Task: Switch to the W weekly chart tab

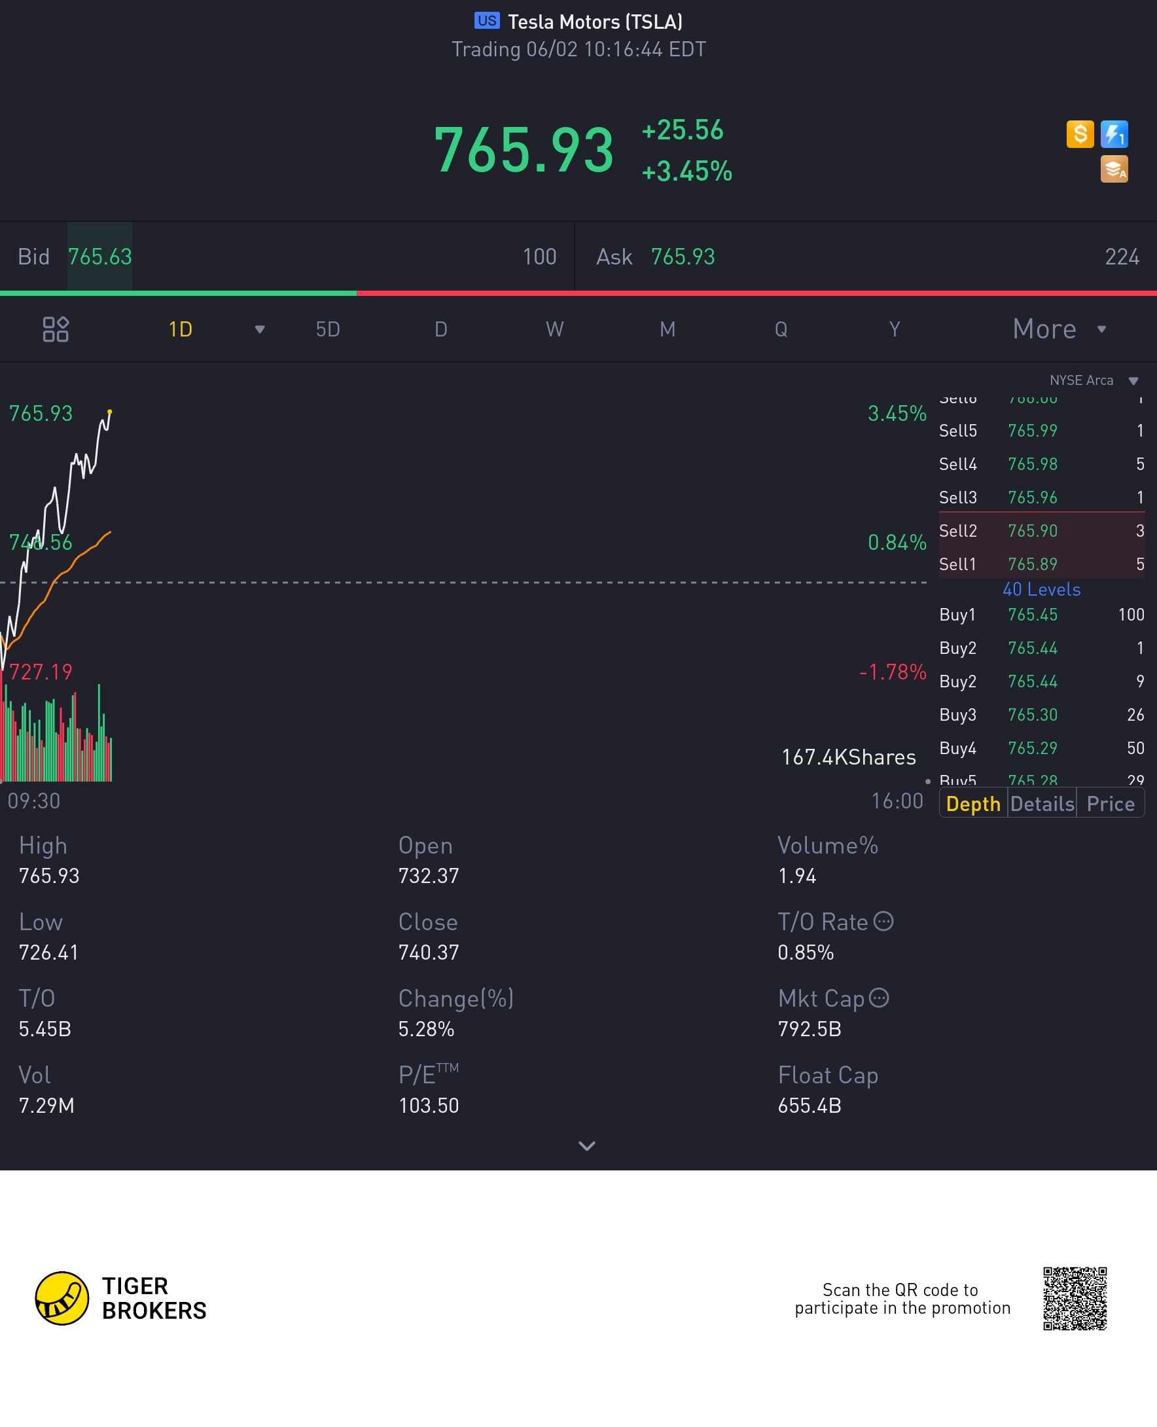Action: [x=554, y=329]
